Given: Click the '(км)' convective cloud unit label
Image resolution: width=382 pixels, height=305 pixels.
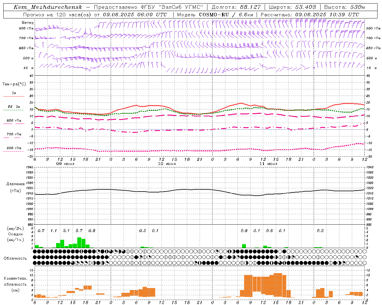Looking at the screenshot, I should [x=15, y=290].
